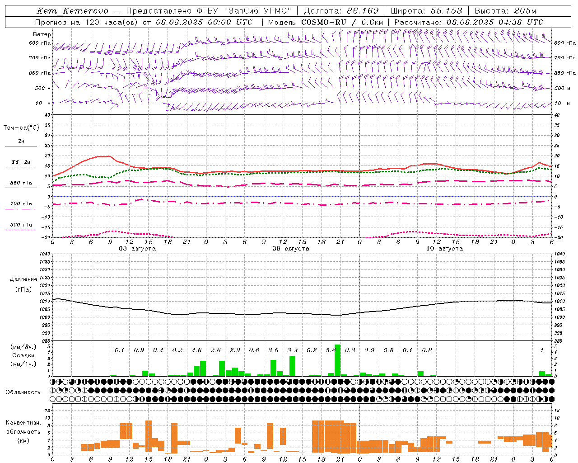
Task: Select the 'Долгота: 86.169' longitude text
Action: (341, 11)
